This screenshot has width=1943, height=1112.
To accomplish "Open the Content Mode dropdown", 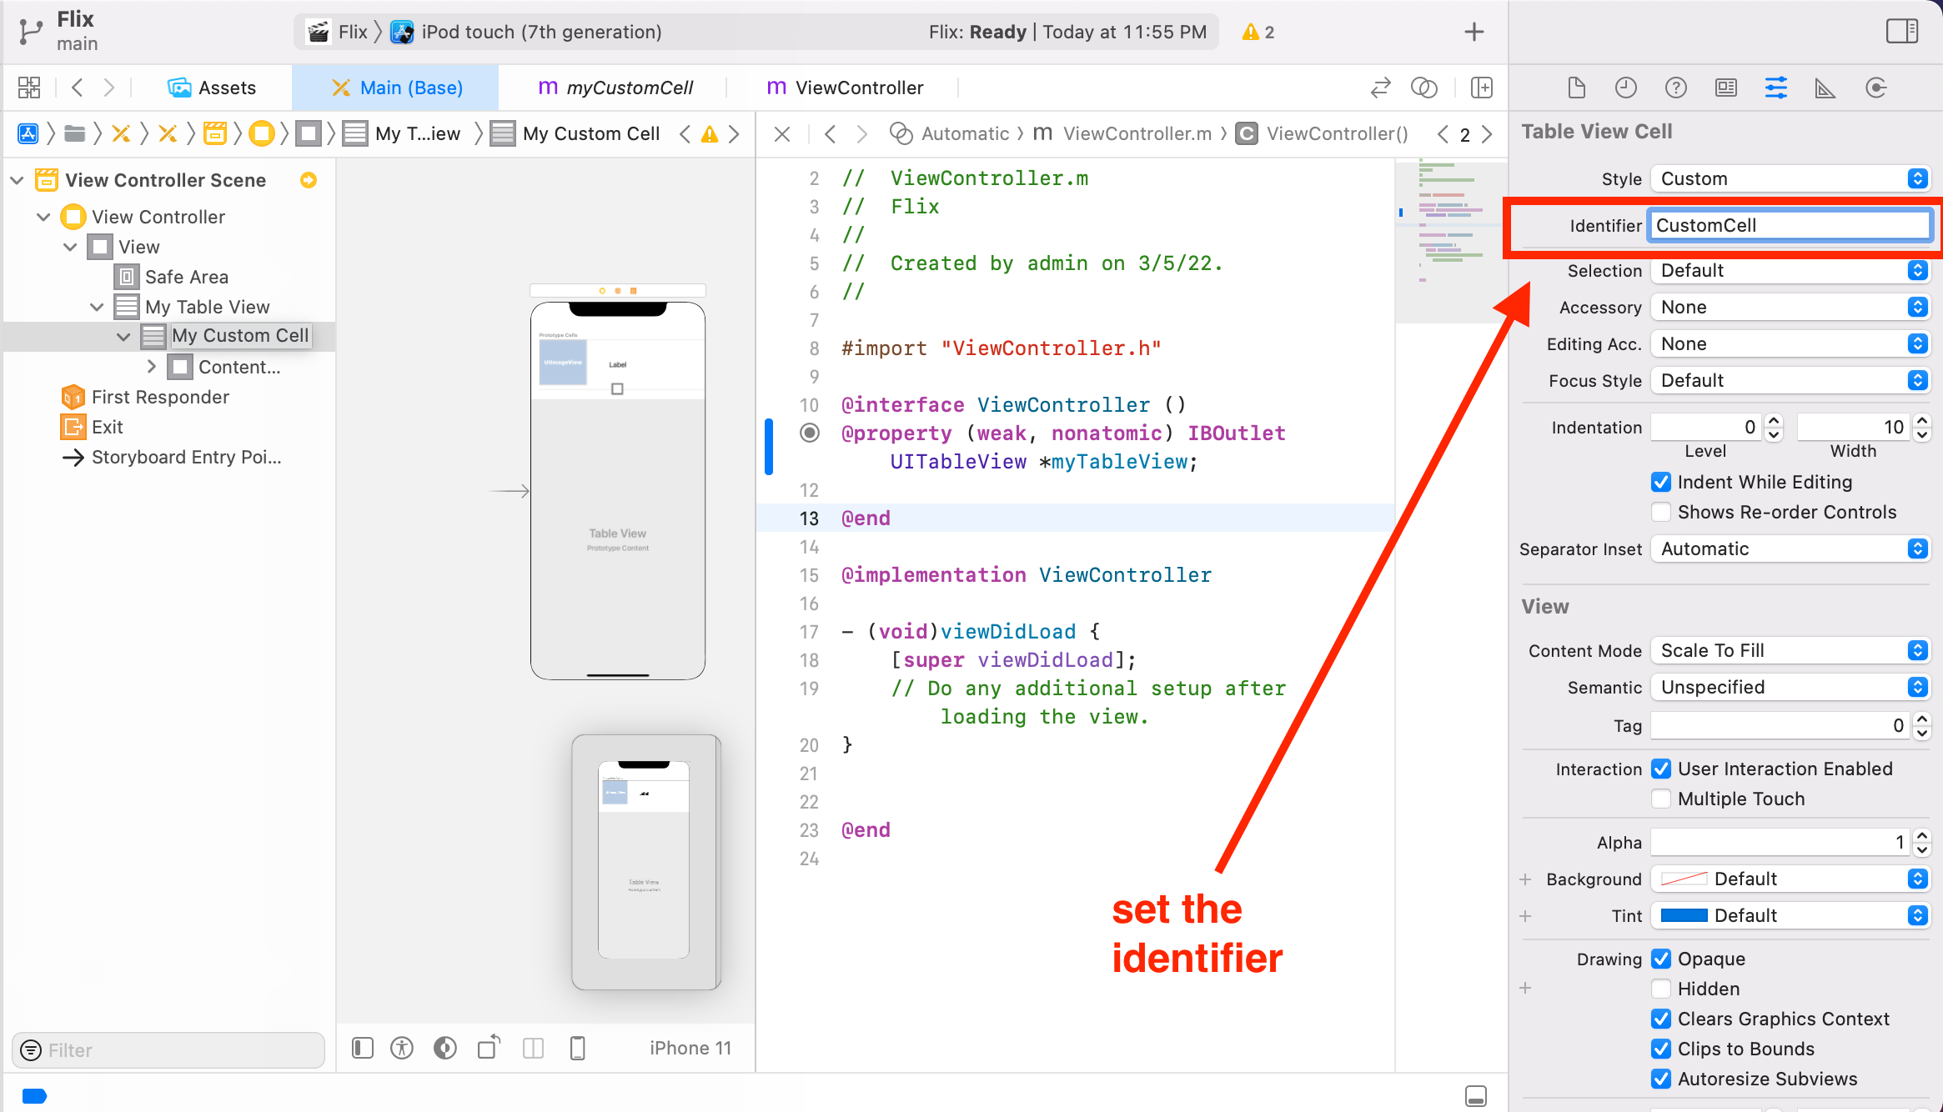I will [x=1790, y=650].
